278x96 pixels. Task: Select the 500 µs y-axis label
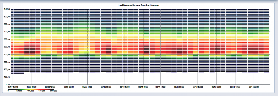7,47
